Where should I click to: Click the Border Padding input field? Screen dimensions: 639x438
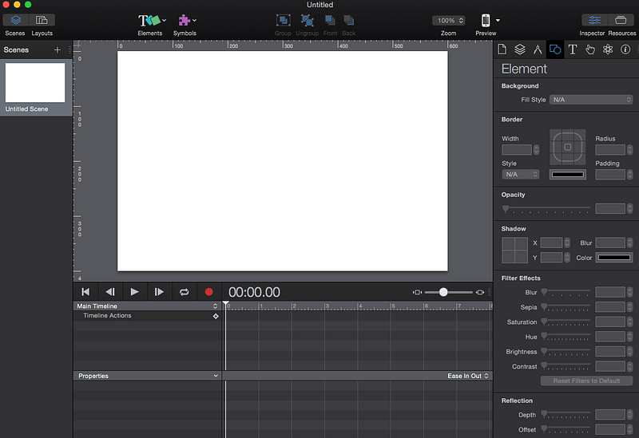click(610, 175)
